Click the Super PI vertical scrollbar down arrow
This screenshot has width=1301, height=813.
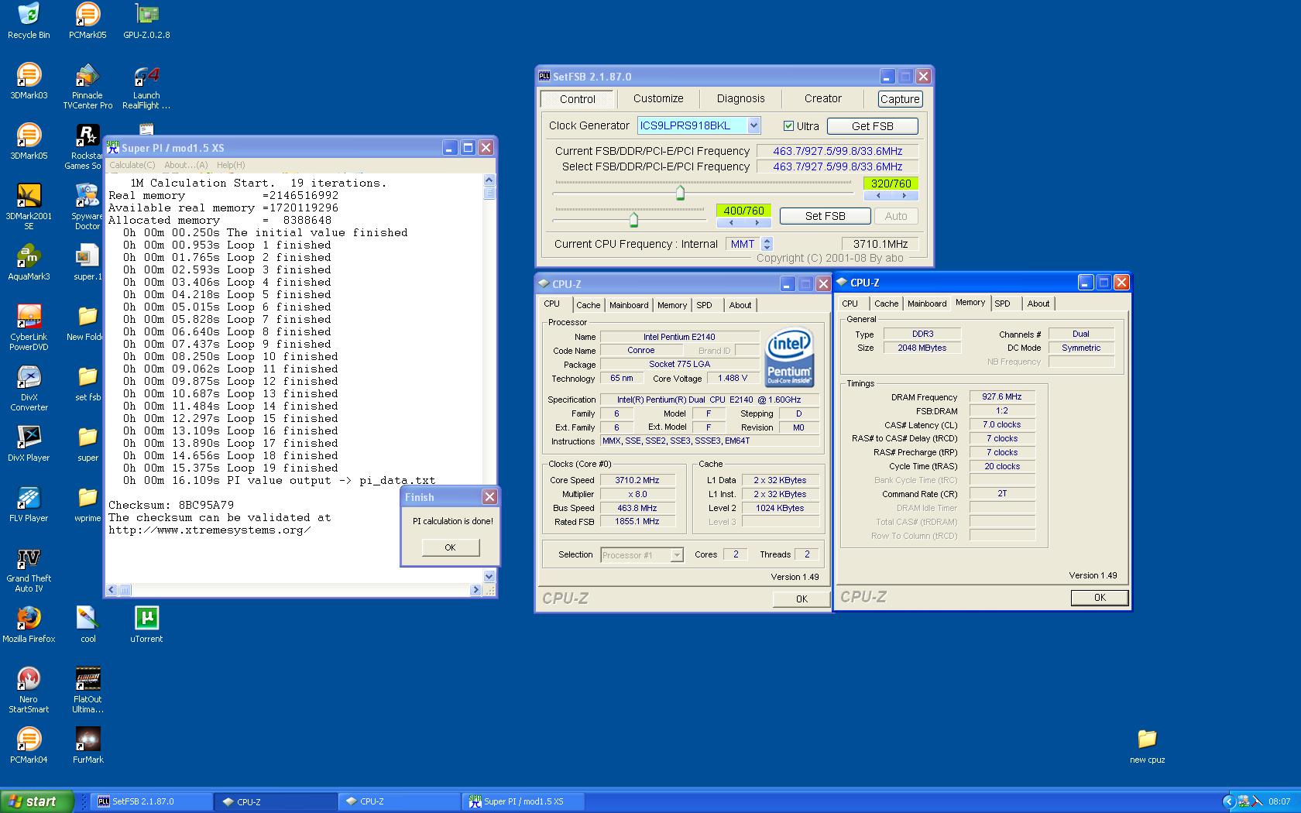(489, 576)
